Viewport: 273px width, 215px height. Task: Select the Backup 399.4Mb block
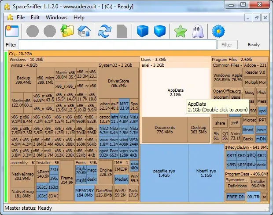point(23,80)
